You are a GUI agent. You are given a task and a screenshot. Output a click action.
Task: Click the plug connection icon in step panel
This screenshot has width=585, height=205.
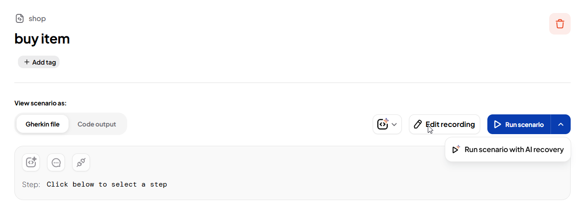pyautogui.click(x=81, y=162)
